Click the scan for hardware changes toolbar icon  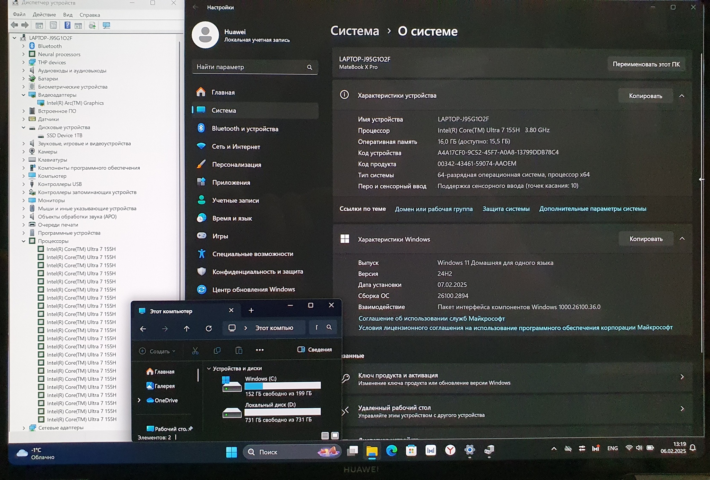[x=106, y=25]
